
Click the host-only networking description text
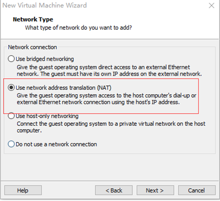tap(111, 127)
